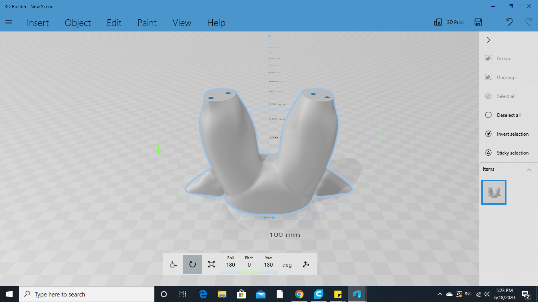
Task: Click the Settle object icon on toolbar right
Action: pyautogui.click(x=306, y=264)
